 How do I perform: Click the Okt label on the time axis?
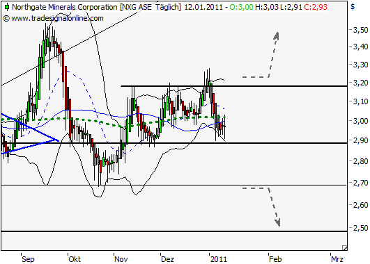[x=75, y=259]
